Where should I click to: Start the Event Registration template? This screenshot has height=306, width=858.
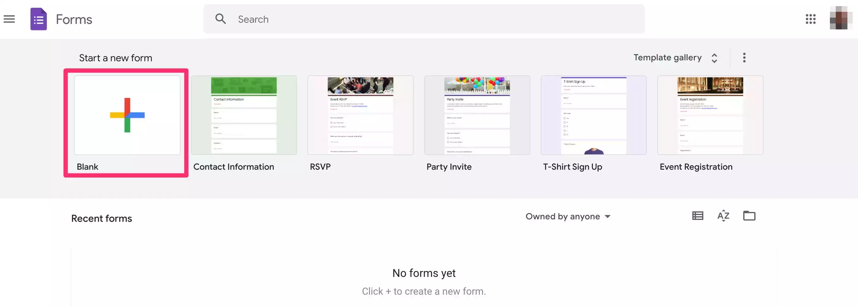(x=710, y=115)
